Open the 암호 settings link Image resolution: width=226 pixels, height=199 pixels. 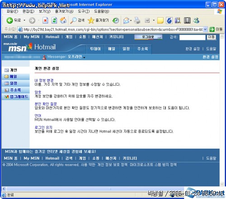pyautogui.click(x=38, y=92)
